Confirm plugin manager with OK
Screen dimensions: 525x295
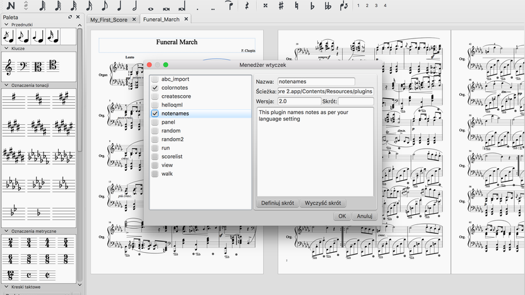pyautogui.click(x=342, y=216)
